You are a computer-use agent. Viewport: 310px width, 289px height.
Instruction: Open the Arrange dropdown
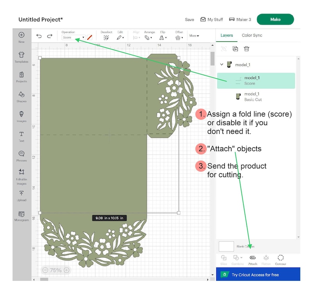click(148, 37)
